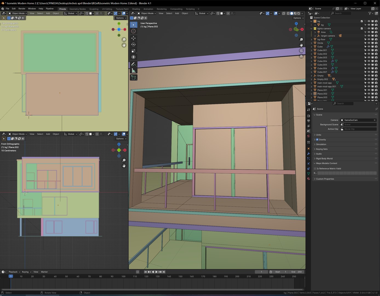
Task: Open the Material properties tab
Action: 308,179
